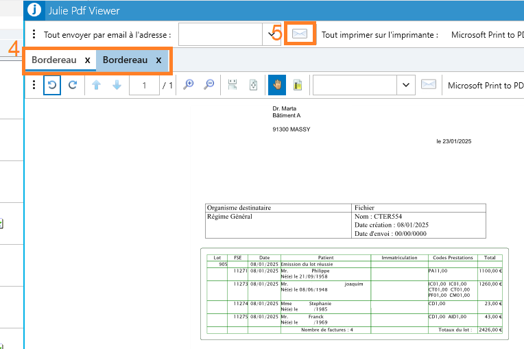Image resolution: width=524 pixels, height=349 pixels.
Task: Toggle the hand pan tool
Action: [x=277, y=85]
